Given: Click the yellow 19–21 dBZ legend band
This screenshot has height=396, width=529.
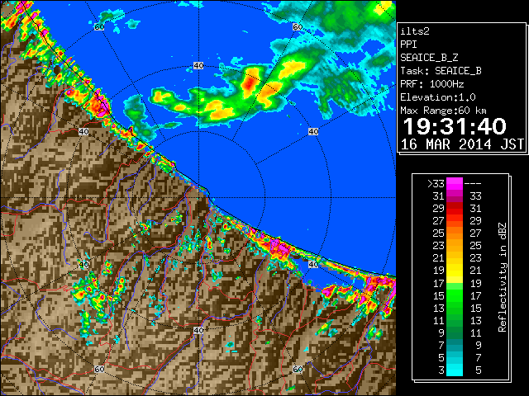Looking at the screenshot, I should coord(455,271).
